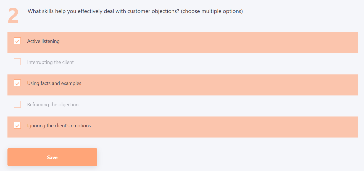
Task: Uncheck the Active listening checkbox
Action: tap(17, 41)
